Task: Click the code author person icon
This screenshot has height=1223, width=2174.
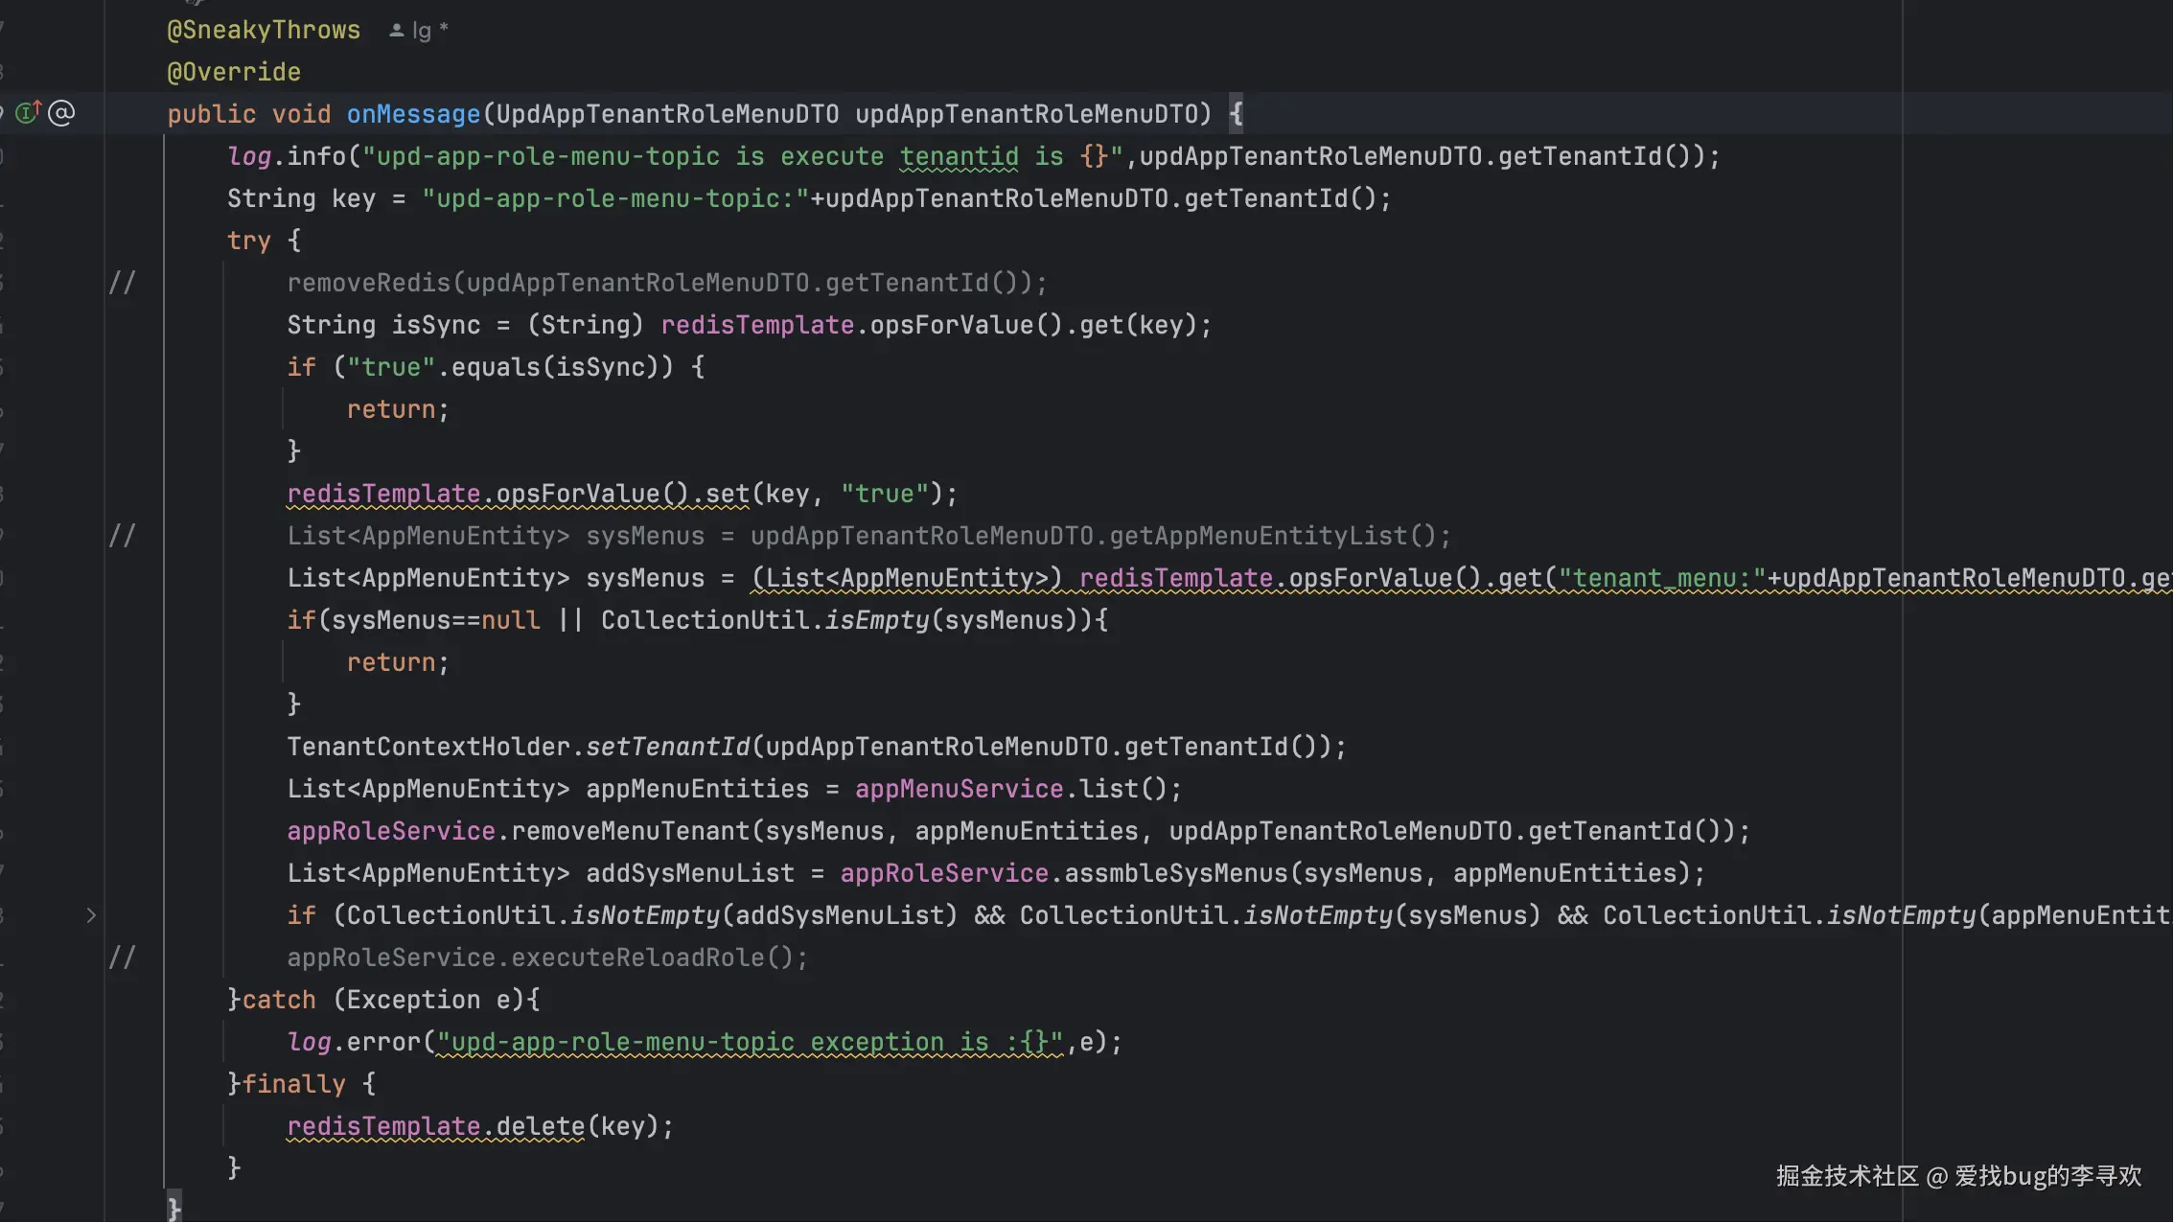Action: tap(396, 31)
